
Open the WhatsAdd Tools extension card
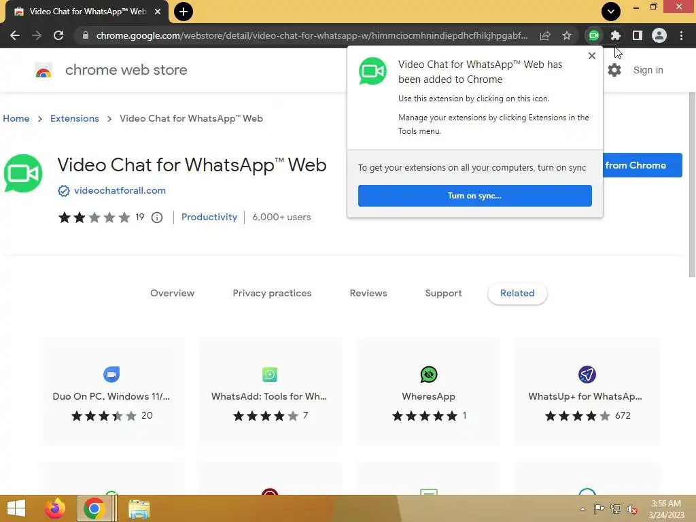click(x=270, y=392)
